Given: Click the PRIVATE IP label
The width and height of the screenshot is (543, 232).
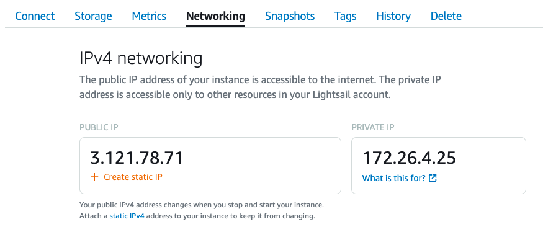Looking at the screenshot, I should 372,127.
